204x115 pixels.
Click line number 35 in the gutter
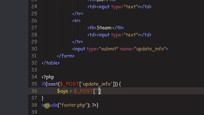34,84
